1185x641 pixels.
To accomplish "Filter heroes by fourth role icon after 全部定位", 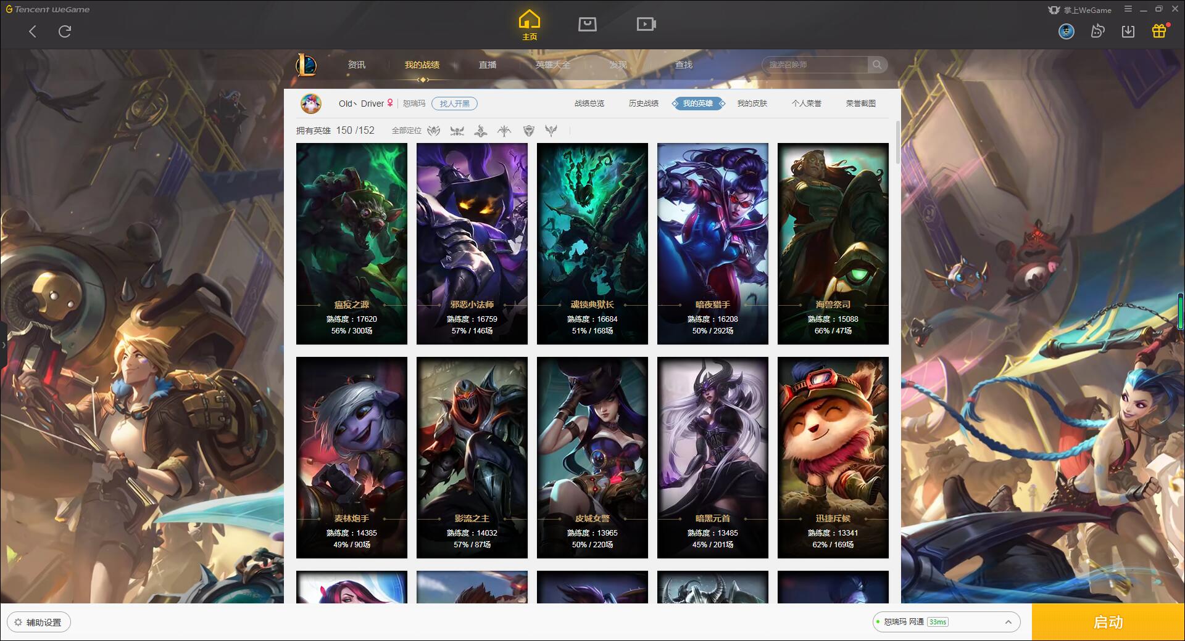I will (x=504, y=131).
